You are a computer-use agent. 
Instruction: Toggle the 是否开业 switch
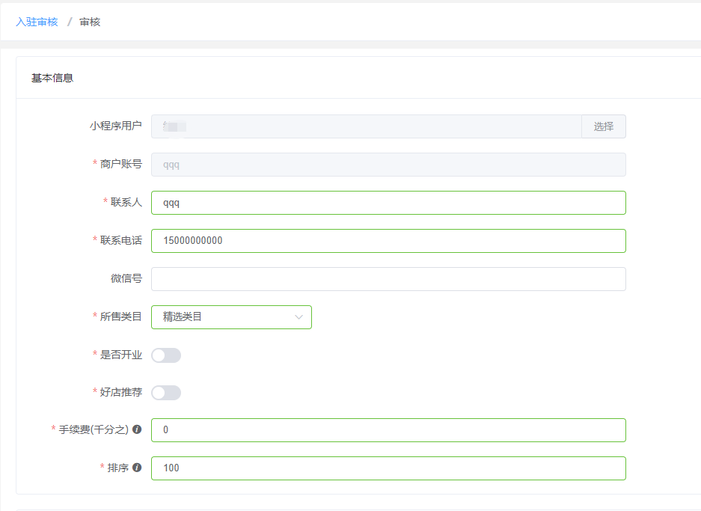tap(166, 355)
